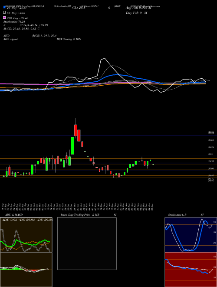Select the '50 Day - 28.6' legend text
Screen dimensions: 217x287
[16, 13]
